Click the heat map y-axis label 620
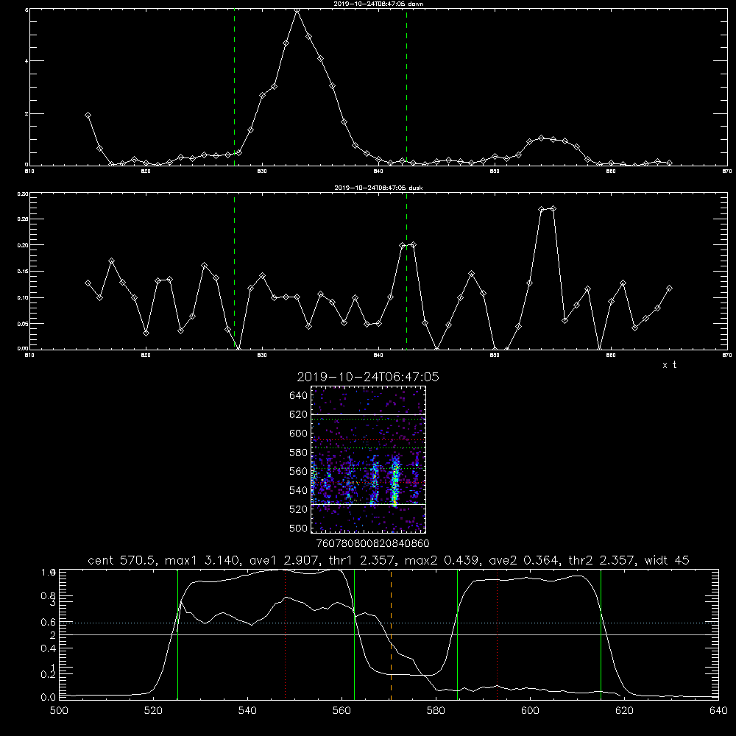Image resolution: width=736 pixels, height=736 pixels. pos(299,414)
